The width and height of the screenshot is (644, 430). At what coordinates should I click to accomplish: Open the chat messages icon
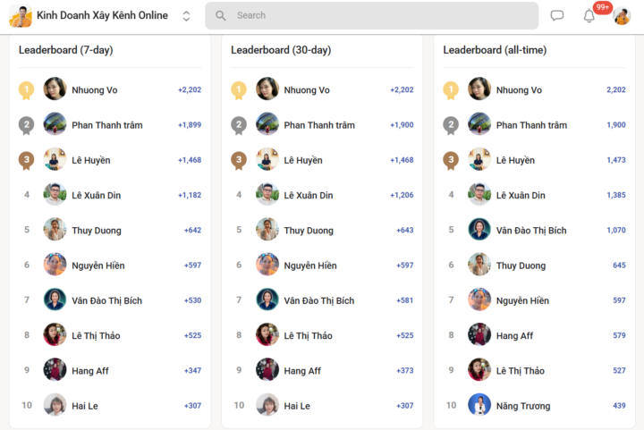pos(557,15)
